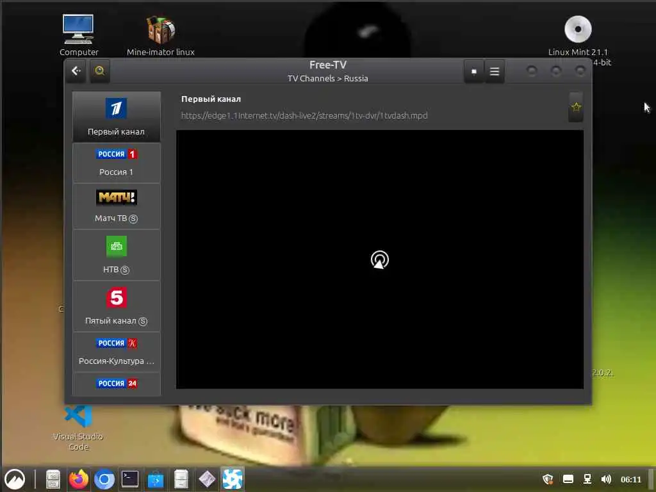Switch to Пятый канал
The height and width of the screenshot is (492, 656).
pos(117,306)
